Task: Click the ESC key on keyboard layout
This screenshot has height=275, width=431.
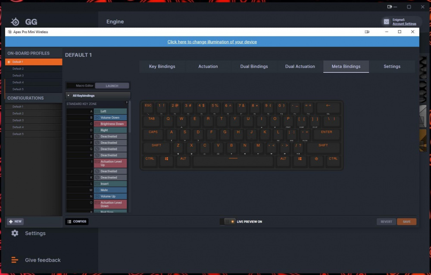Action: (148, 108)
